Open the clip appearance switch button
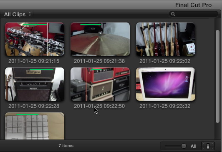 (x=208, y=146)
